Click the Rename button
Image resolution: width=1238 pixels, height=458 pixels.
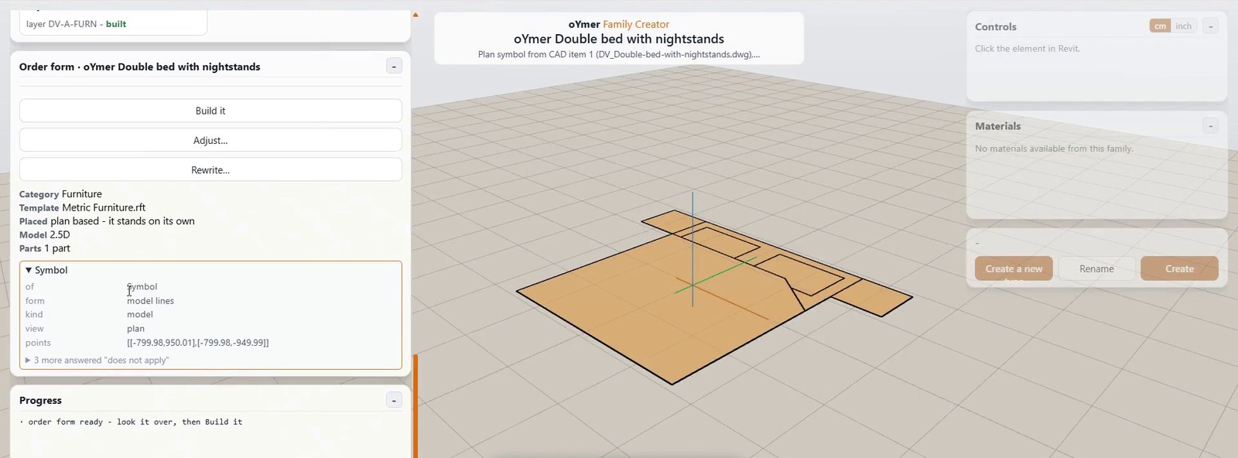point(1096,268)
